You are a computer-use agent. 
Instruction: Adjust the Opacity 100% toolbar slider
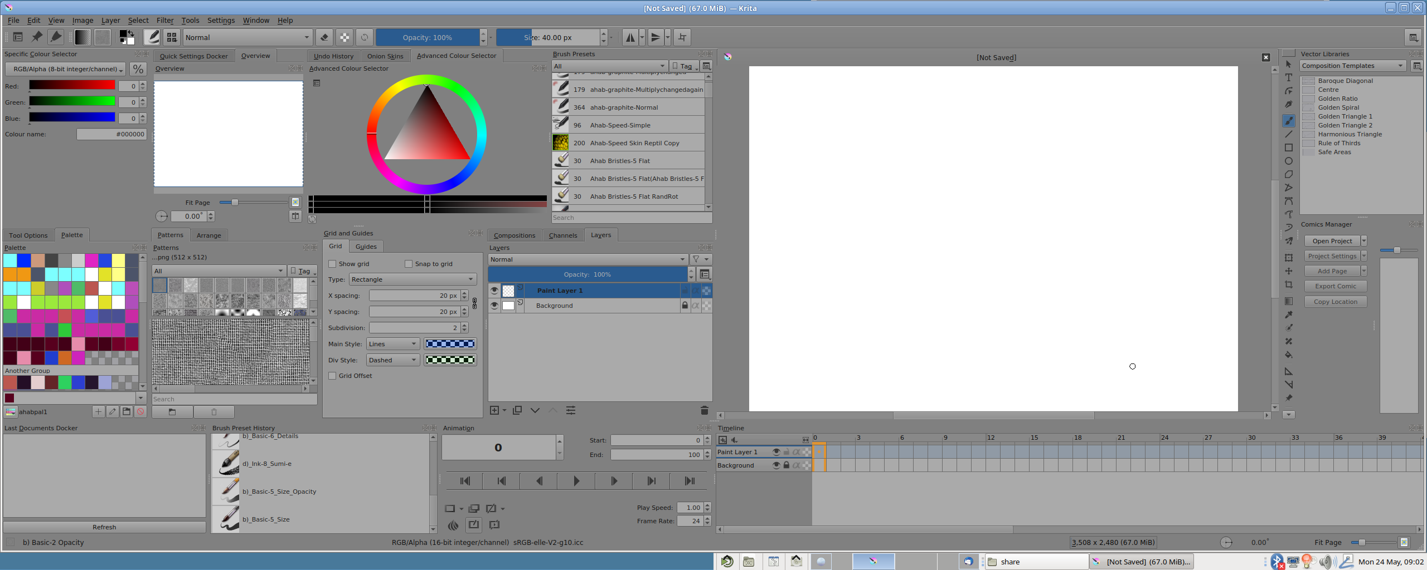coord(428,37)
